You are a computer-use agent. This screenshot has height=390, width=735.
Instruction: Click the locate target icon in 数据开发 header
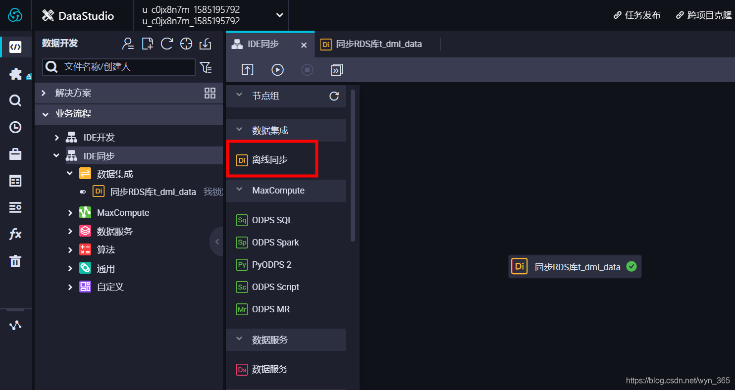tap(186, 44)
